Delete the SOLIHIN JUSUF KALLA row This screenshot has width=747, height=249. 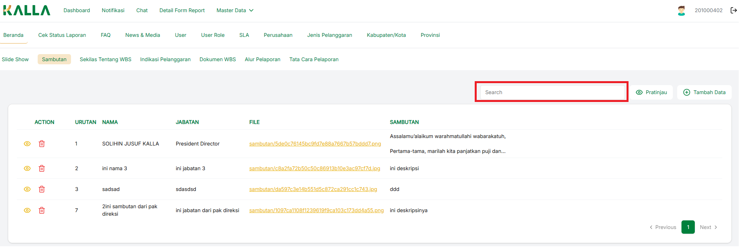[42, 144]
